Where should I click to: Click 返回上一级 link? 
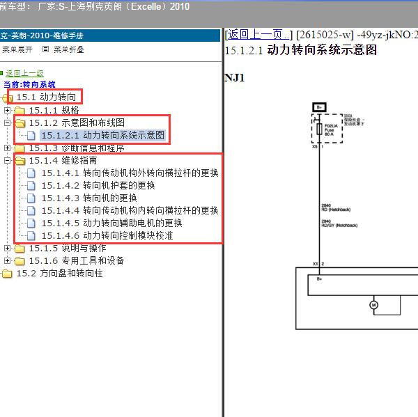(24, 73)
